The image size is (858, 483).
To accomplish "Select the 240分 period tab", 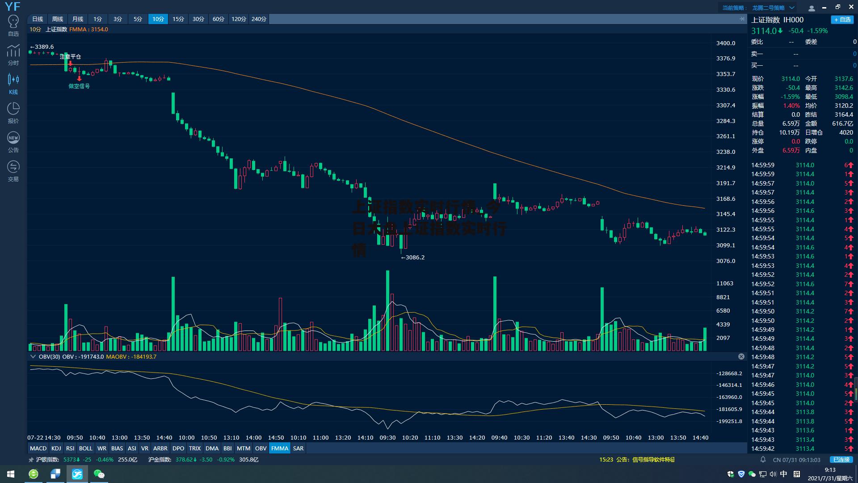I will click(259, 19).
